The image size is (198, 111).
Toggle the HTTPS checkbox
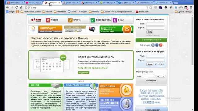point(156,64)
